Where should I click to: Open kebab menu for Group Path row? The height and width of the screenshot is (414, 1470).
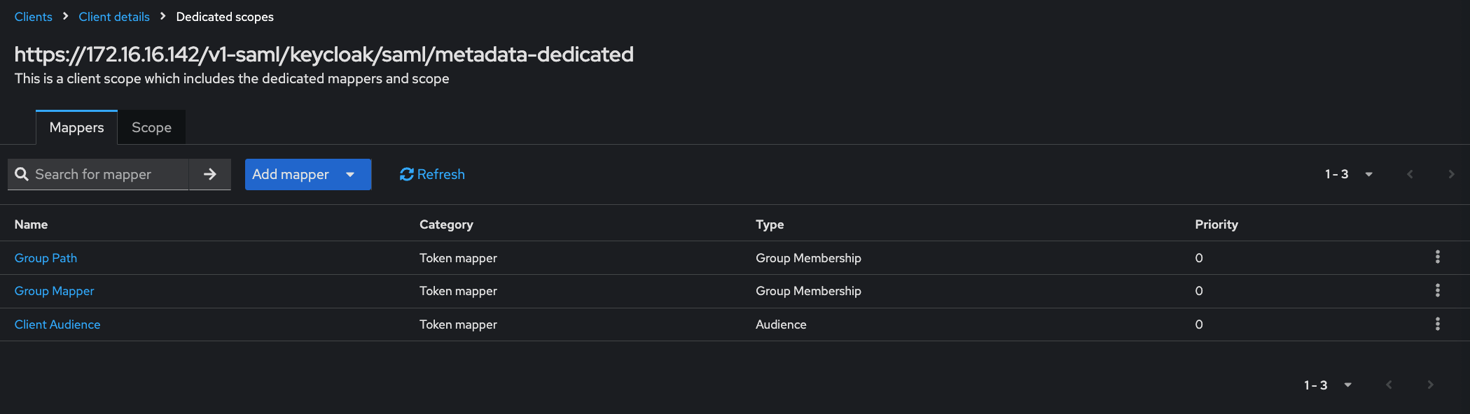tap(1437, 257)
